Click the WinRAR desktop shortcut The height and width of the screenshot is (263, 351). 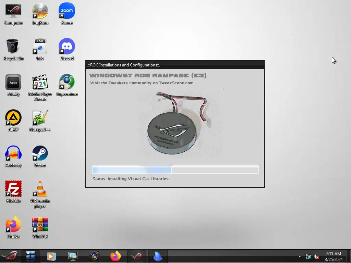pyautogui.click(x=40, y=227)
